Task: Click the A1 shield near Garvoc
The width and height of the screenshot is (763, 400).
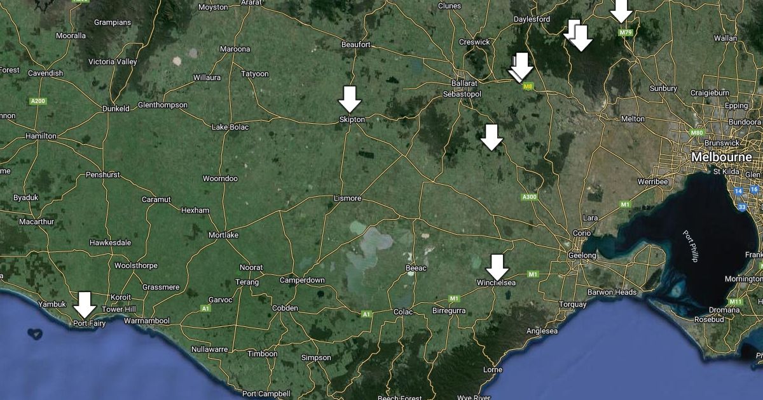Action: click(x=205, y=308)
